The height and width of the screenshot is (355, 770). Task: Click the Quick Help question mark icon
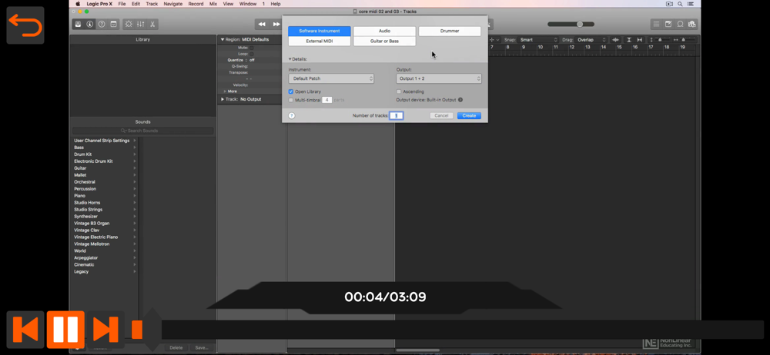coord(102,25)
